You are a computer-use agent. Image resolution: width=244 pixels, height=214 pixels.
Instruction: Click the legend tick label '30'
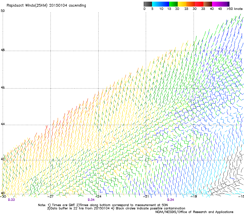click(195, 9)
